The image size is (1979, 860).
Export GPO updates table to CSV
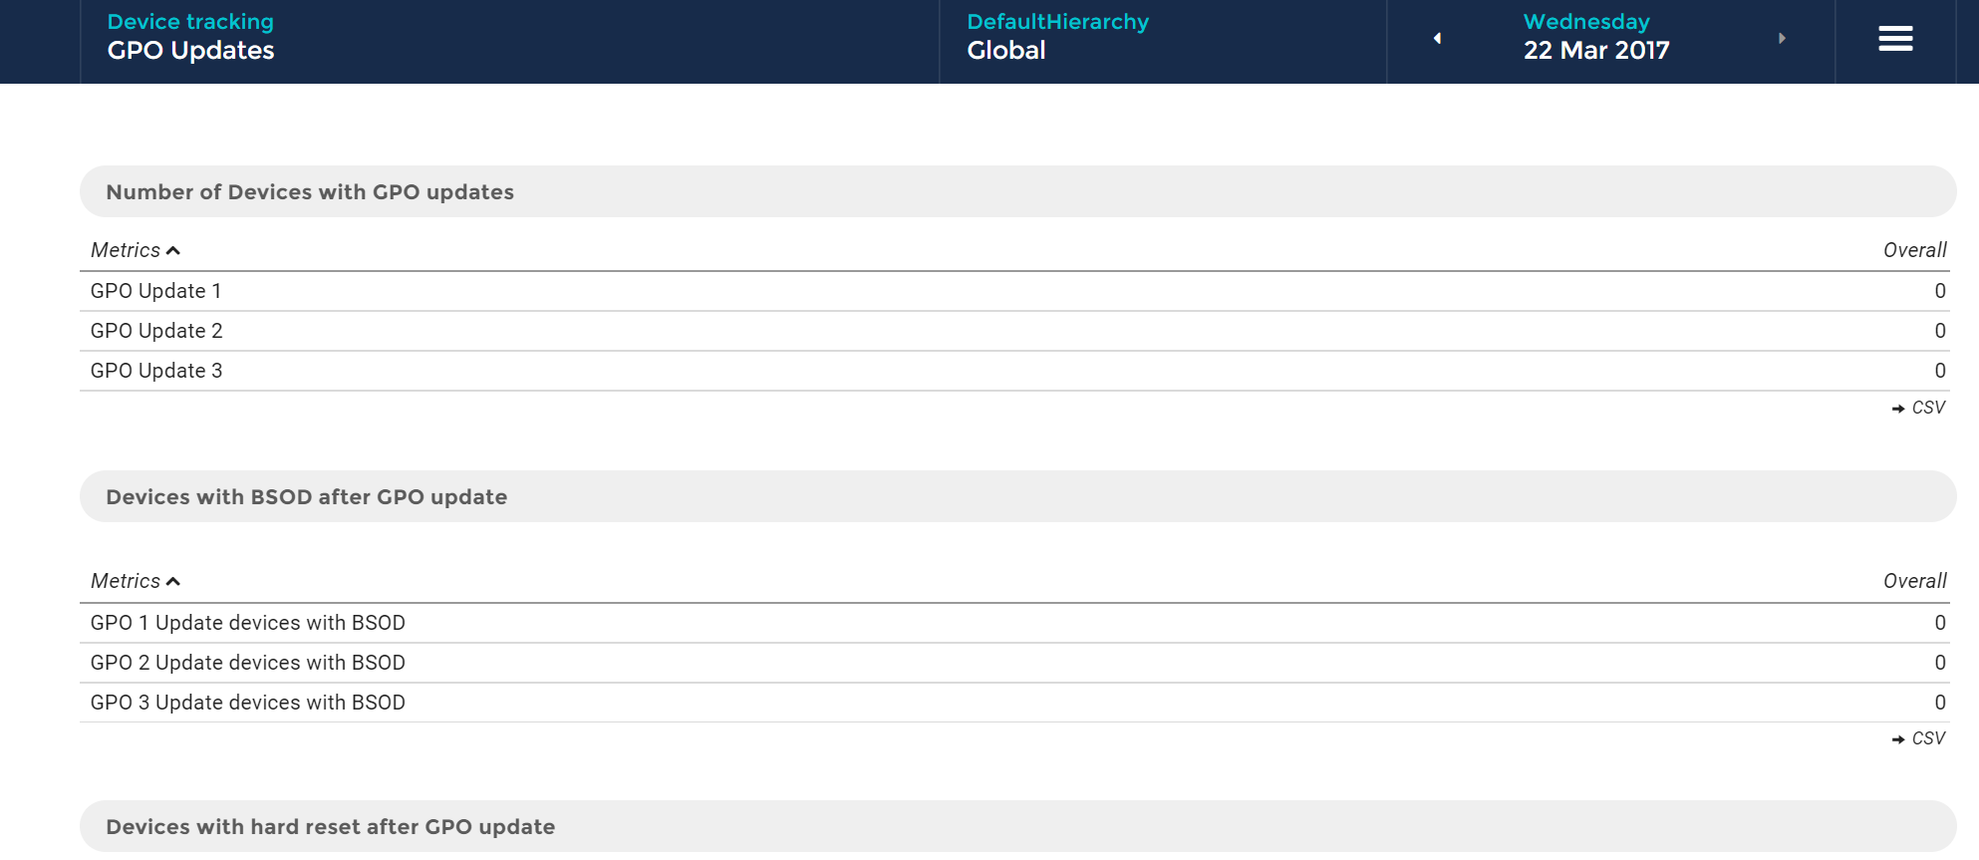[1918, 408]
